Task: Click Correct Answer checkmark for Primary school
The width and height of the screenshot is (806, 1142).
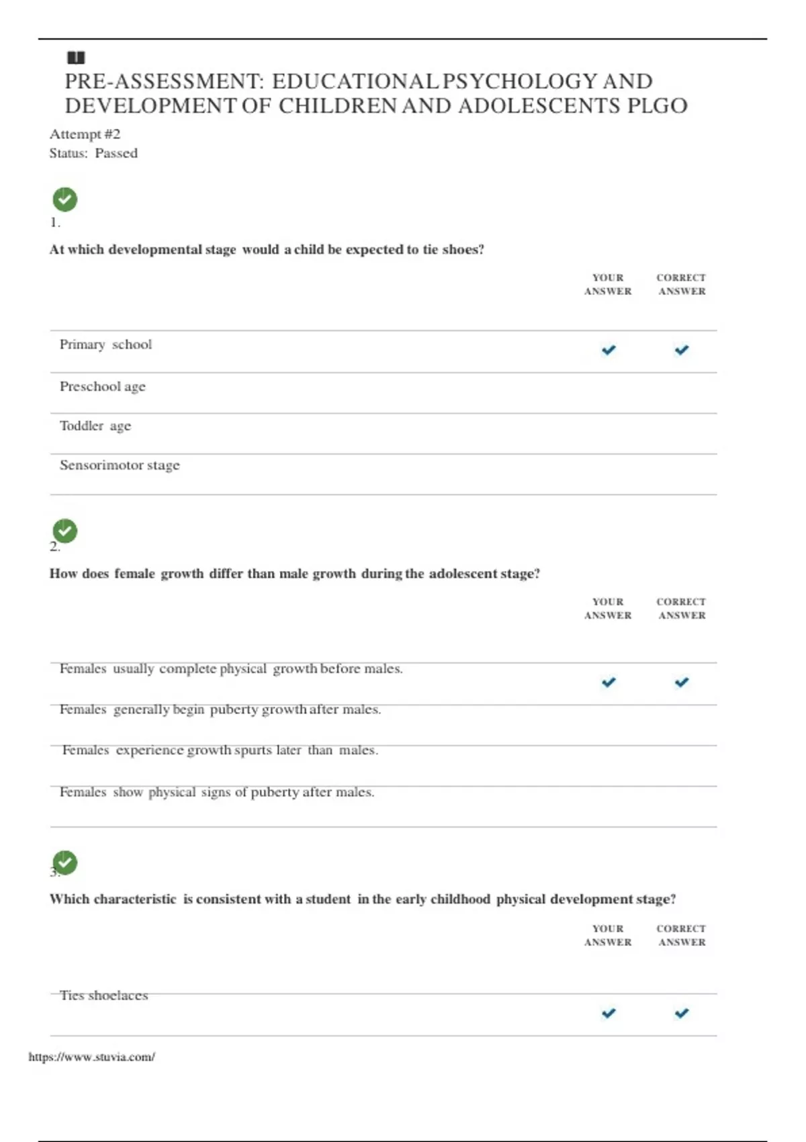Action: [x=682, y=350]
